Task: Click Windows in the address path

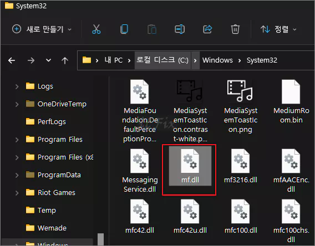Action: pyautogui.click(x=217, y=60)
